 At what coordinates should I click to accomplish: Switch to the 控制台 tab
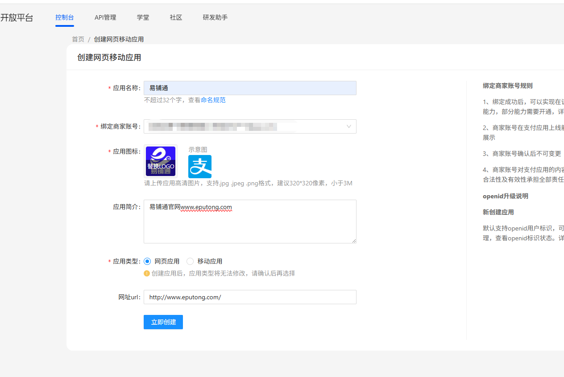65,17
